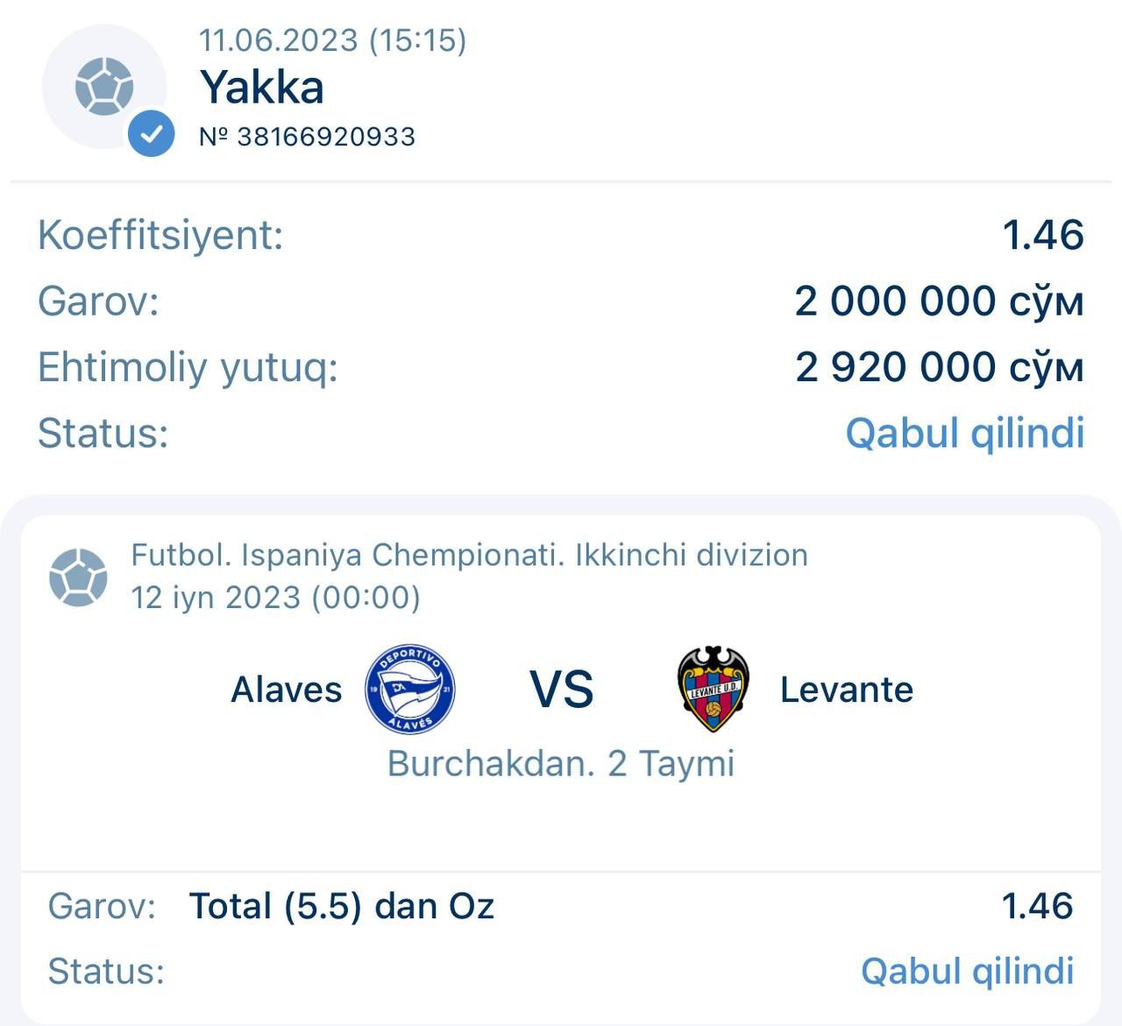Tap the 1.46 odds in bet row
The width and height of the screenshot is (1122, 1026).
tap(1037, 906)
